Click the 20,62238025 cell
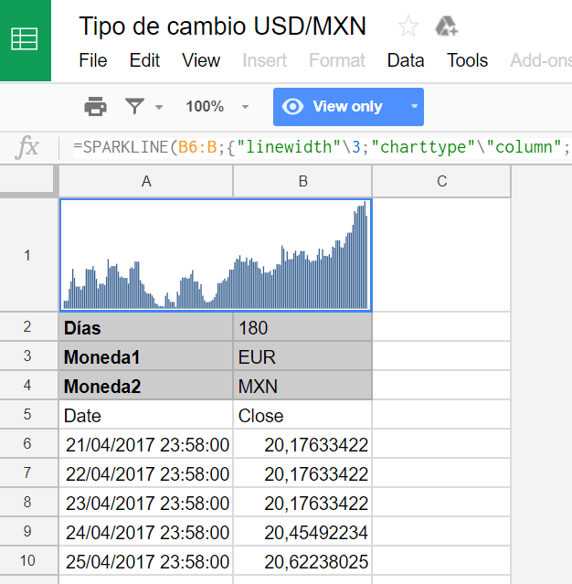The image size is (572, 584). [x=302, y=561]
